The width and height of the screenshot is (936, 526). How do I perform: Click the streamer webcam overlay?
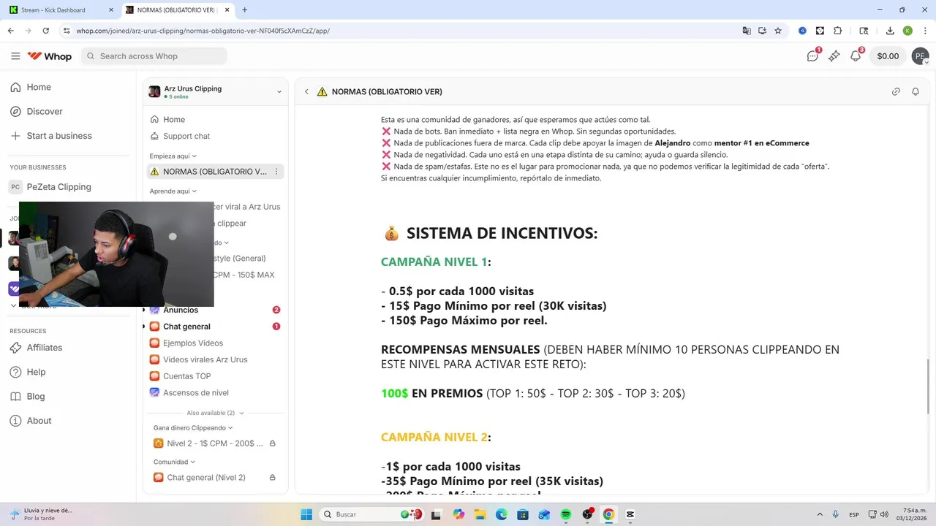116,254
